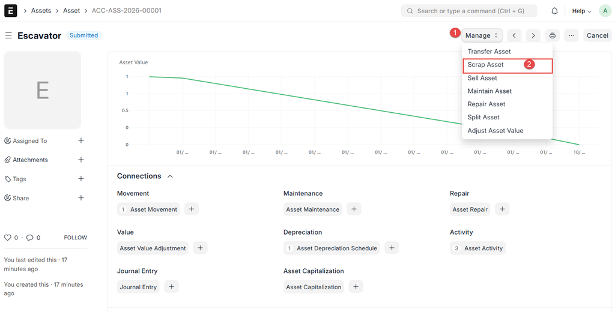Click the print icon
The image size is (615, 312).
pyautogui.click(x=553, y=35)
